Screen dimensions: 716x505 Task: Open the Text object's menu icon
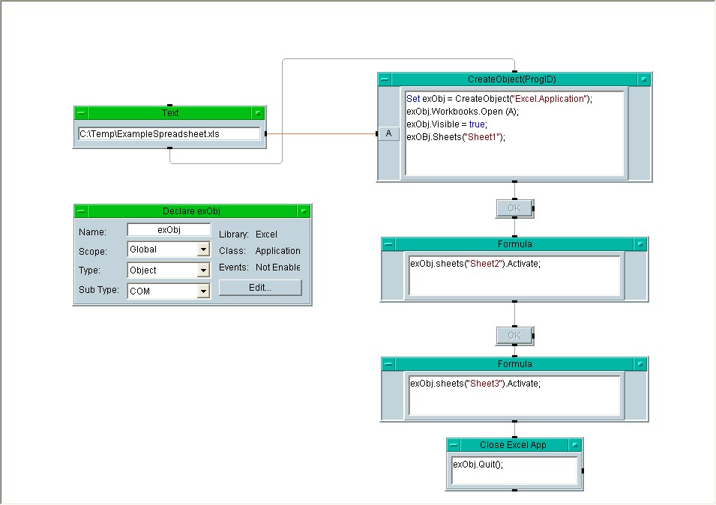point(82,113)
